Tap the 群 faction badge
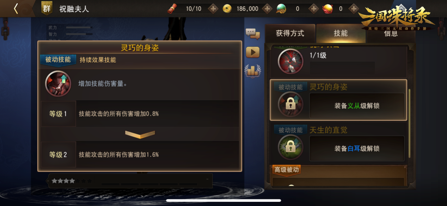 tap(47, 8)
